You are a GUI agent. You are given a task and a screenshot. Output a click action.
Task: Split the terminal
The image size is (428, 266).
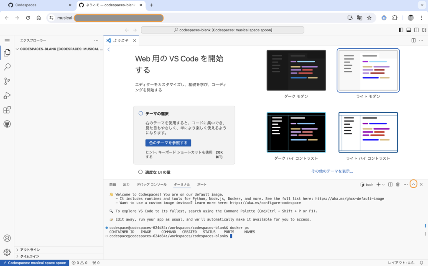[390, 185]
